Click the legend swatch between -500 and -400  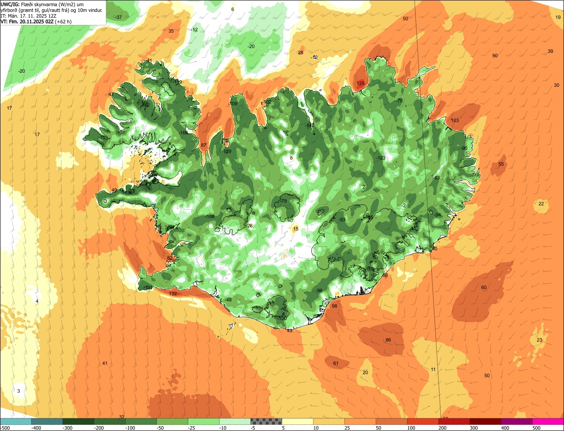tap(16, 421)
